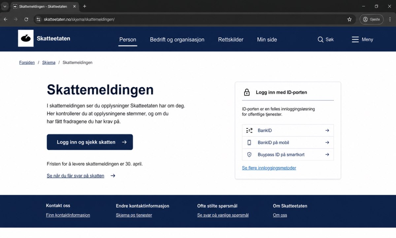Click the Skattemeldingen main heading
This screenshot has height=238, width=396.
click(100, 90)
